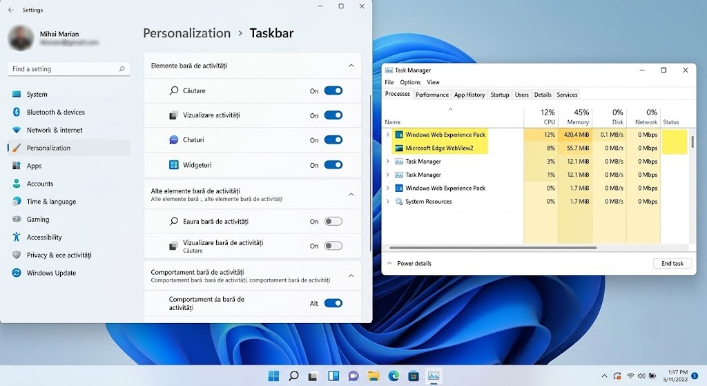This screenshot has width=707, height=386.
Task: Expand second Task Manager process row
Action: point(388,175)
